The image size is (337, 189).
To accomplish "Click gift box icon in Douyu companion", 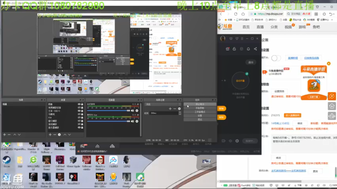I will pos(227,49).
